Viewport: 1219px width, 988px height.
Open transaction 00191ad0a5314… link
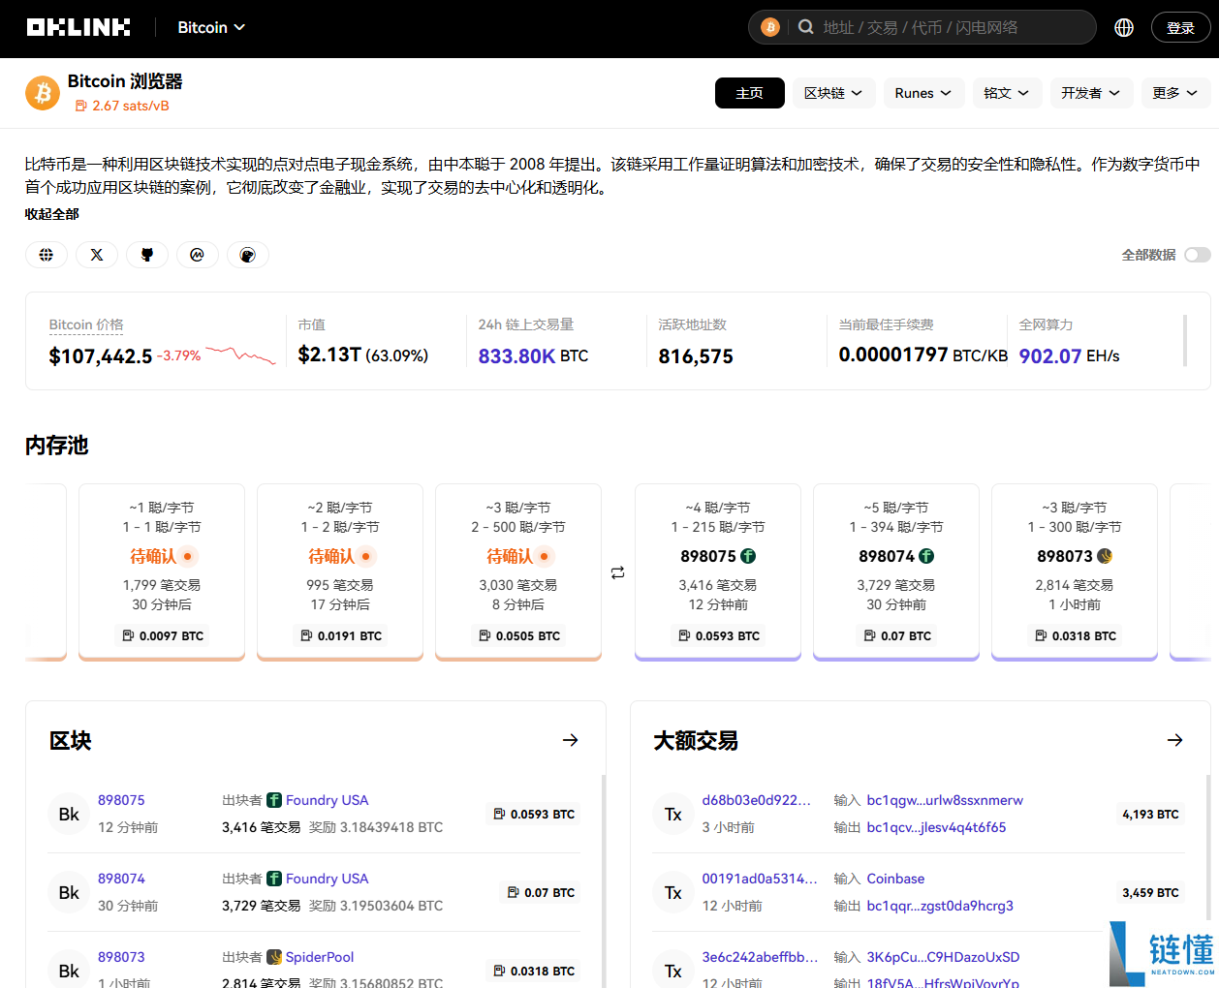pos(761,879)
